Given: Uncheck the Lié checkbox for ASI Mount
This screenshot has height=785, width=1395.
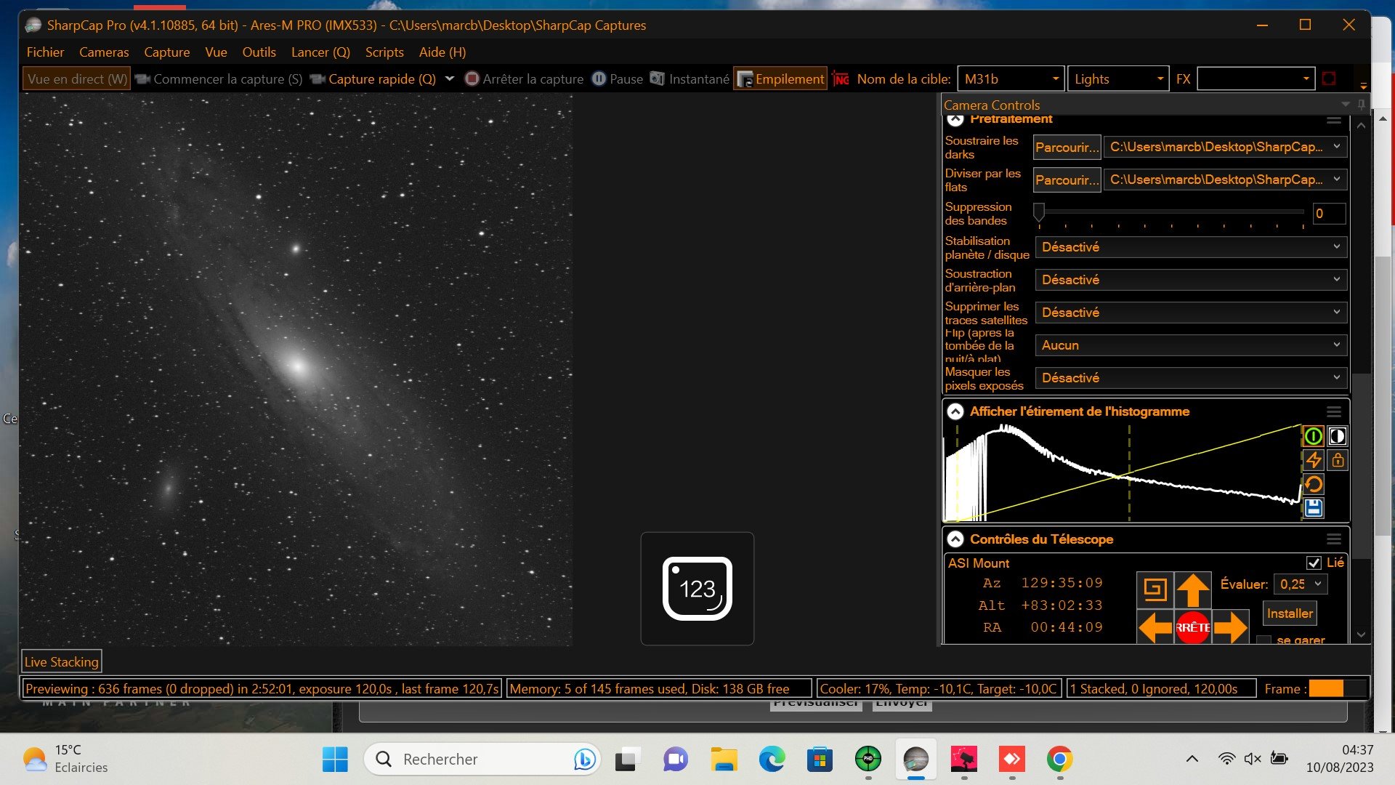Looking at the screenshot, I should click(1314, 563).
